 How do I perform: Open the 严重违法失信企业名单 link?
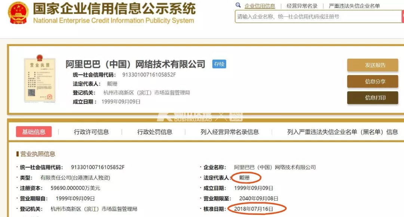coord(354,6)
